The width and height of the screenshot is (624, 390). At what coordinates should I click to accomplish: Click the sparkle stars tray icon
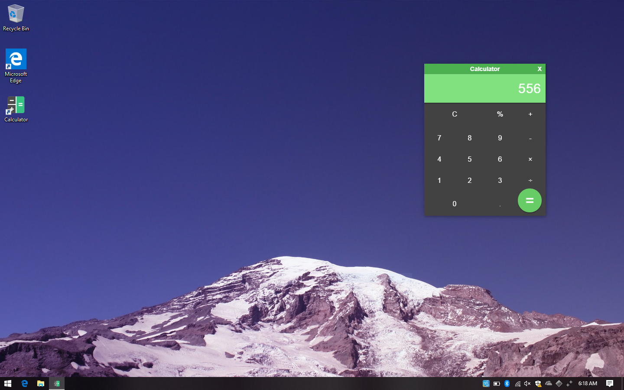(569, 383)
